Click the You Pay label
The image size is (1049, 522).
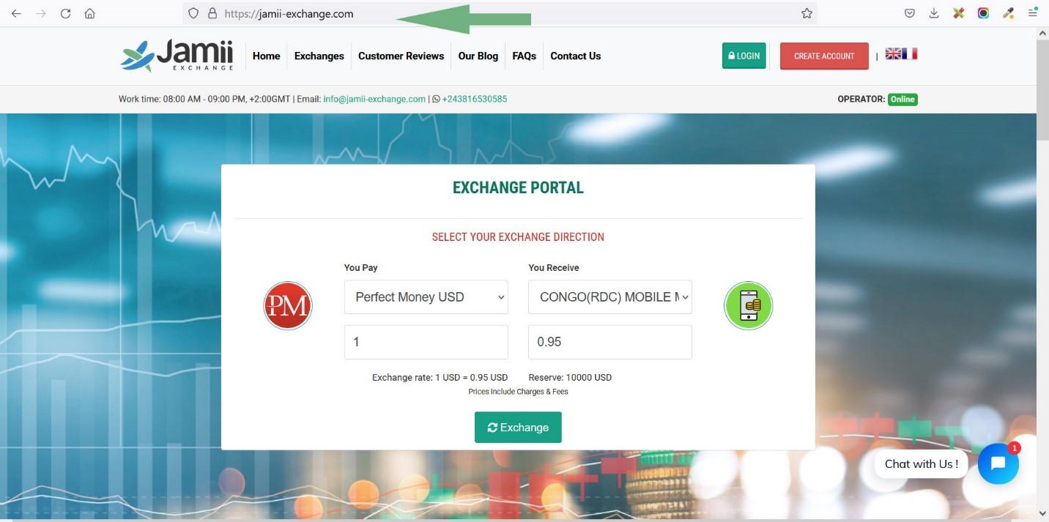tap(361, 268)
